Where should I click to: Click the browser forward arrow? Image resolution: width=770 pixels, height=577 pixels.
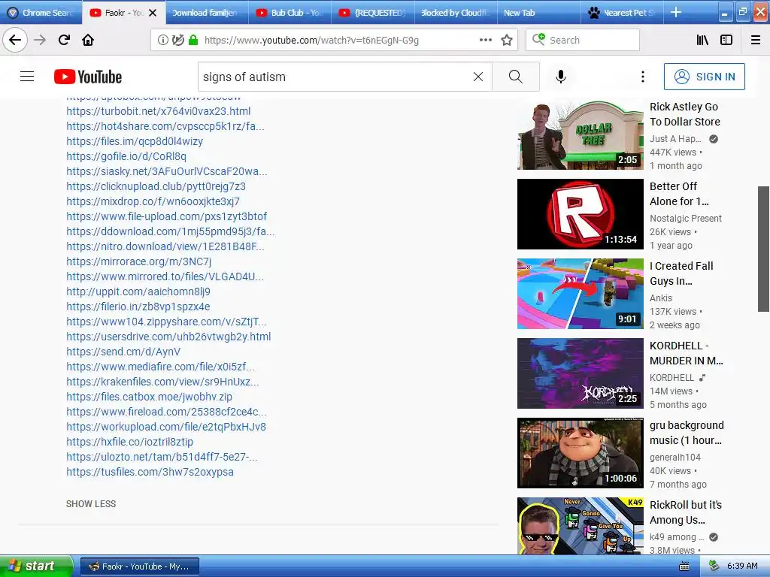tap(40, 40)
